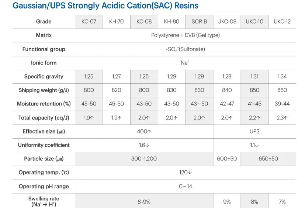Click the KC-08 grade column header
The image size is (305, 208).
144,22
